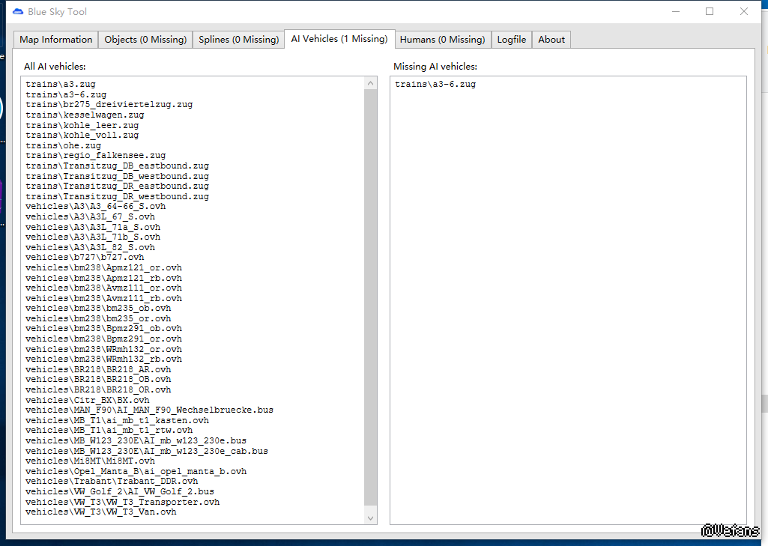The image size is (768, 546).
Task: Select vehicles\bm238\Apmz121_rb.ovh entry
Action: (104, 278)
